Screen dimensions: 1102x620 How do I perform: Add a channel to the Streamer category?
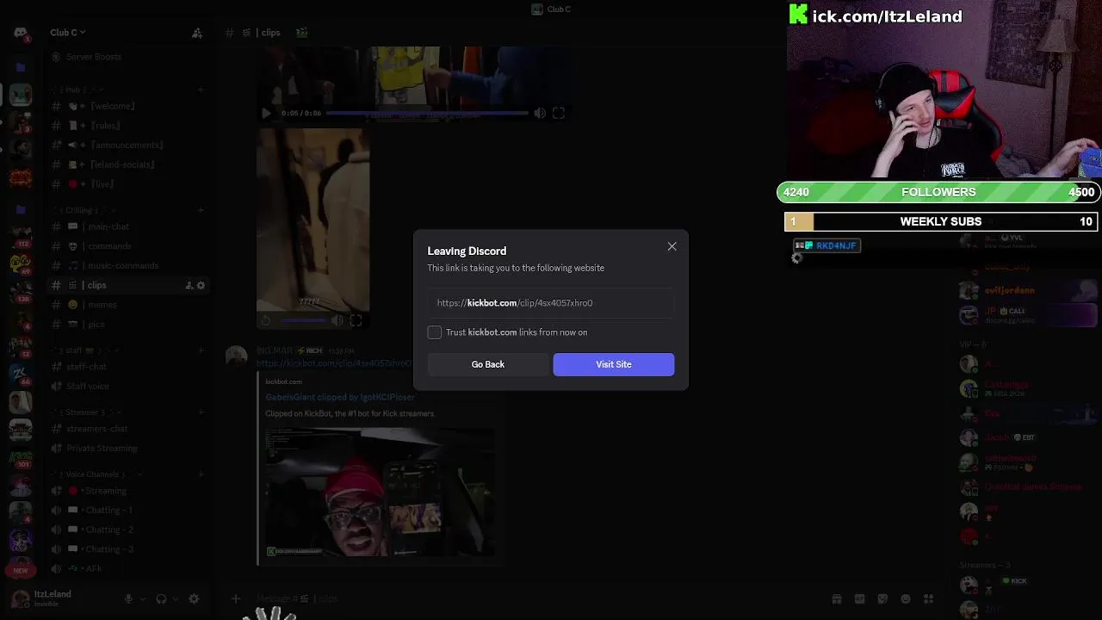[201, 412]
